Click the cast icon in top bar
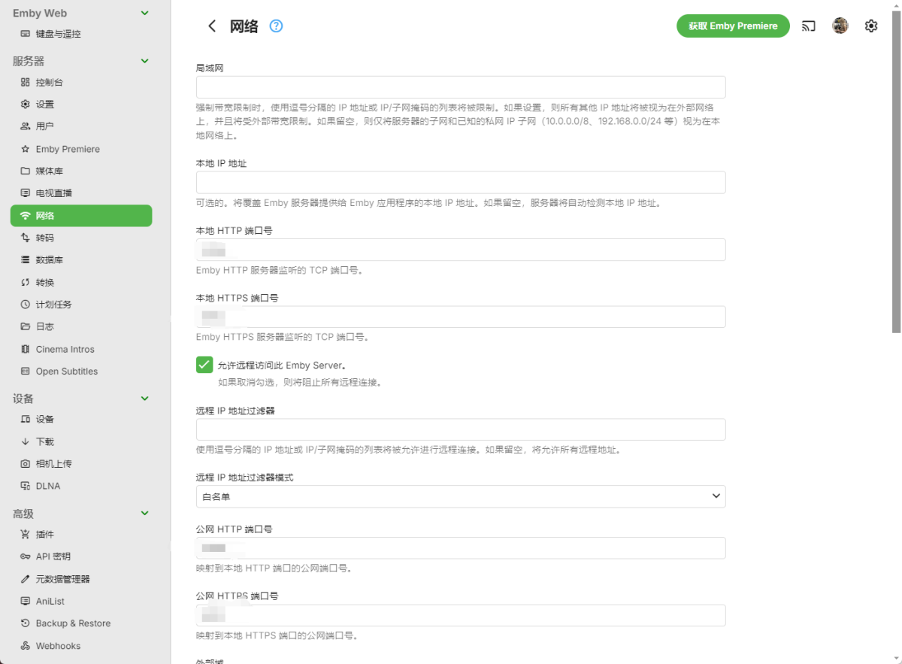The height and width of the screenshot is (664, 902). click(809, 25)
